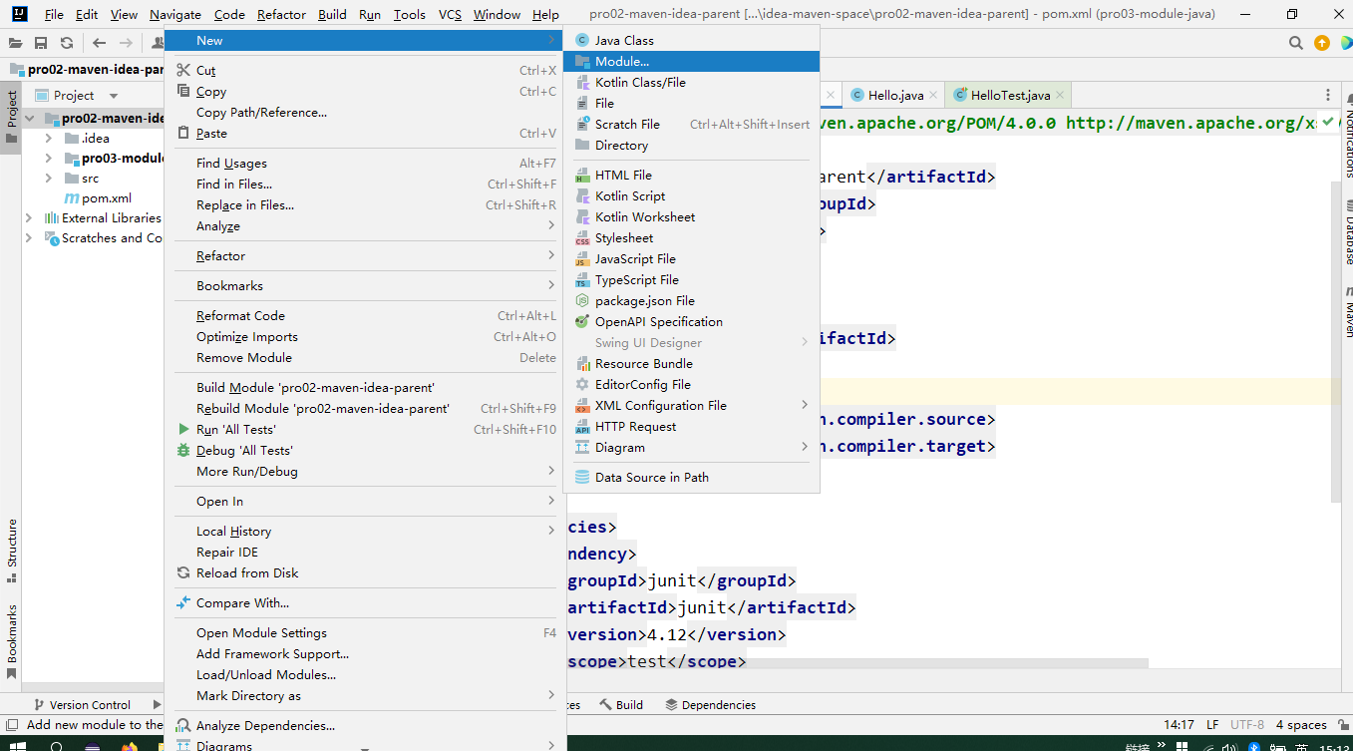Choose Stylesheet in New submenu
This screenshot has width=1353, height=751.
tap(691, 237)
